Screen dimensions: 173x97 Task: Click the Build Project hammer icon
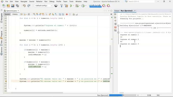click(62, 6)
